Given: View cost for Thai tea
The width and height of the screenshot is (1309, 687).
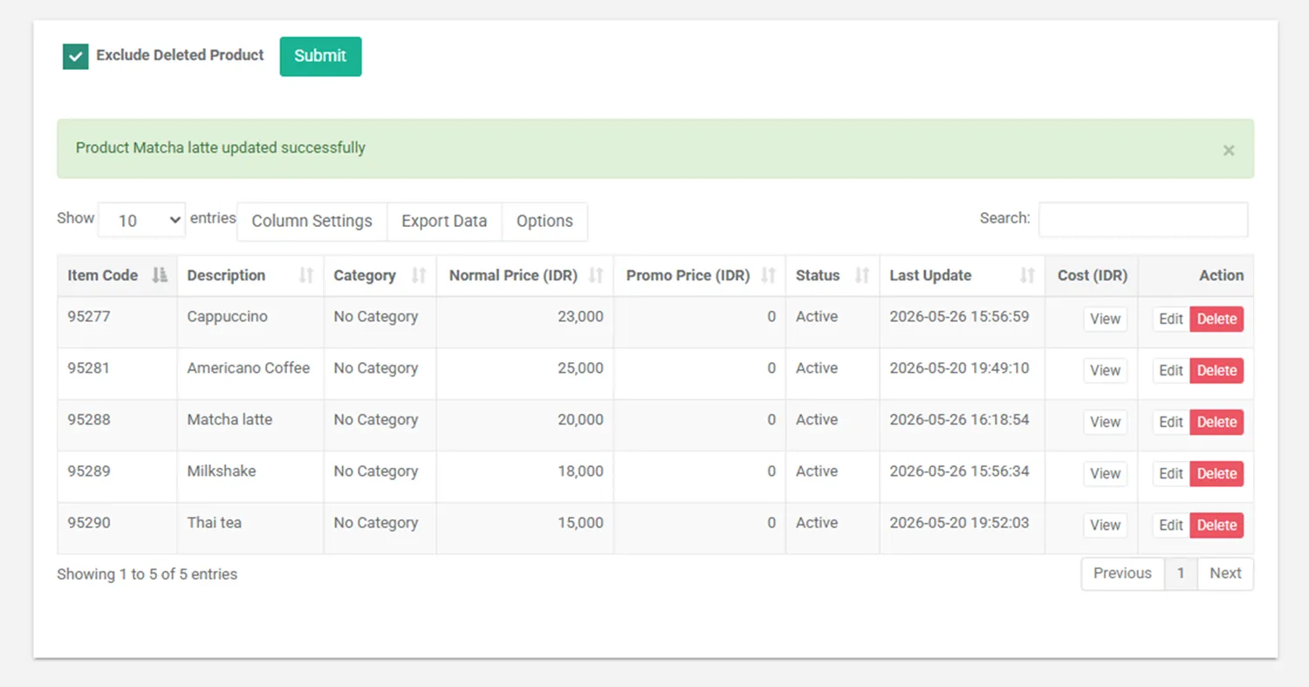Looking at the screenshot, I should pos(1105,526).
